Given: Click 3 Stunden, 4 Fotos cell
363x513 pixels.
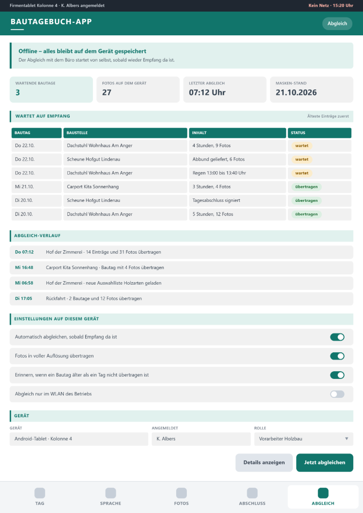Looking at the screenshot, I should point(237,187).
